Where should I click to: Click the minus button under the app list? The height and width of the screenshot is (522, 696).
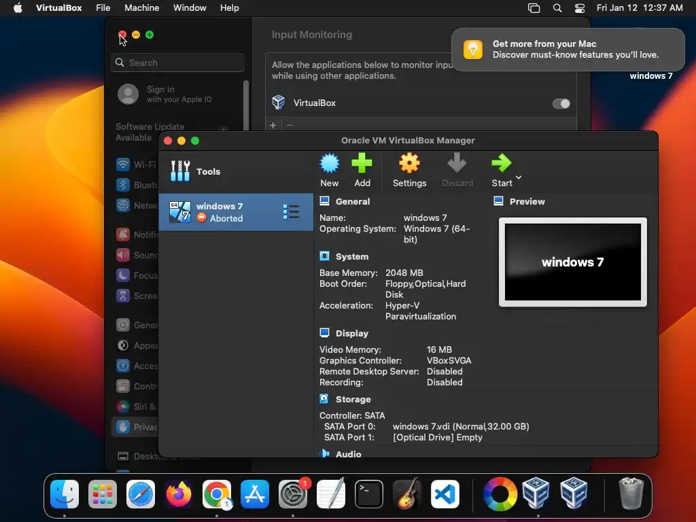(x=290, y=125)
